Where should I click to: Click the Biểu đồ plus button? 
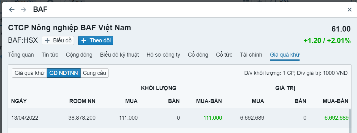coord(58,41)
